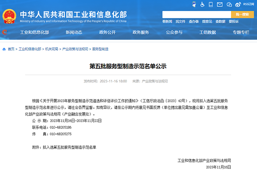The width and height of the screenshot is (257, 174).
Task: Open the 工信数据 navigation item
Action: point(207,32)
